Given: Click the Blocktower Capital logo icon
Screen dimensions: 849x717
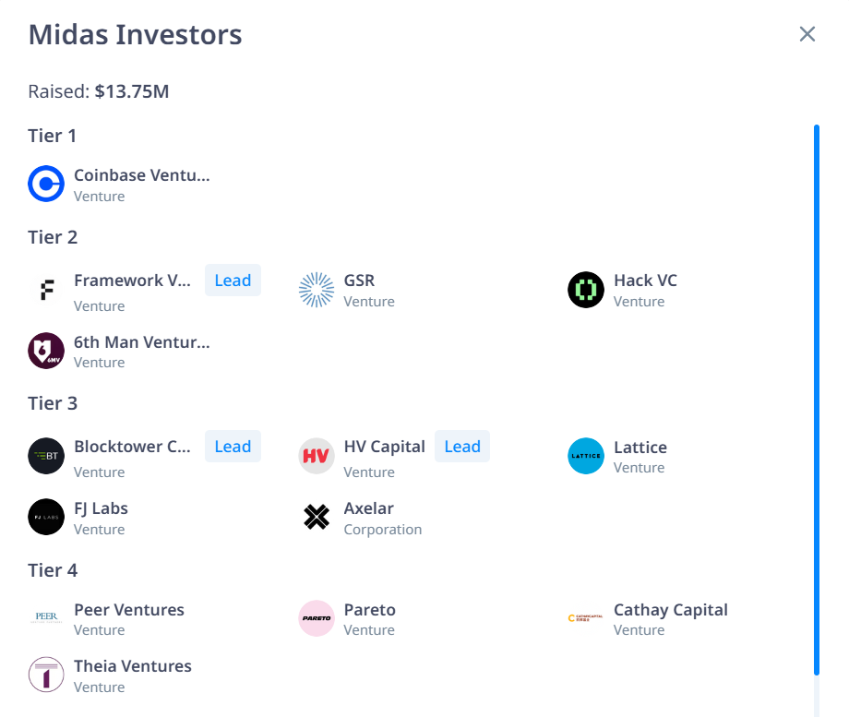Looking at the screenshot, I should click(x=46, y=456).
